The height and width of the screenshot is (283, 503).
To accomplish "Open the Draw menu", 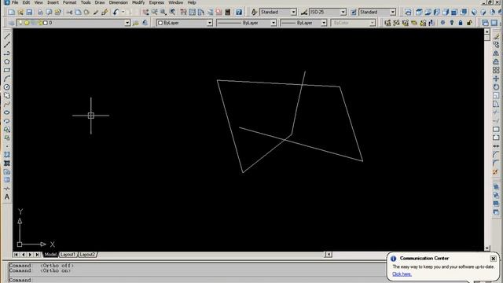I will point(100,2).
